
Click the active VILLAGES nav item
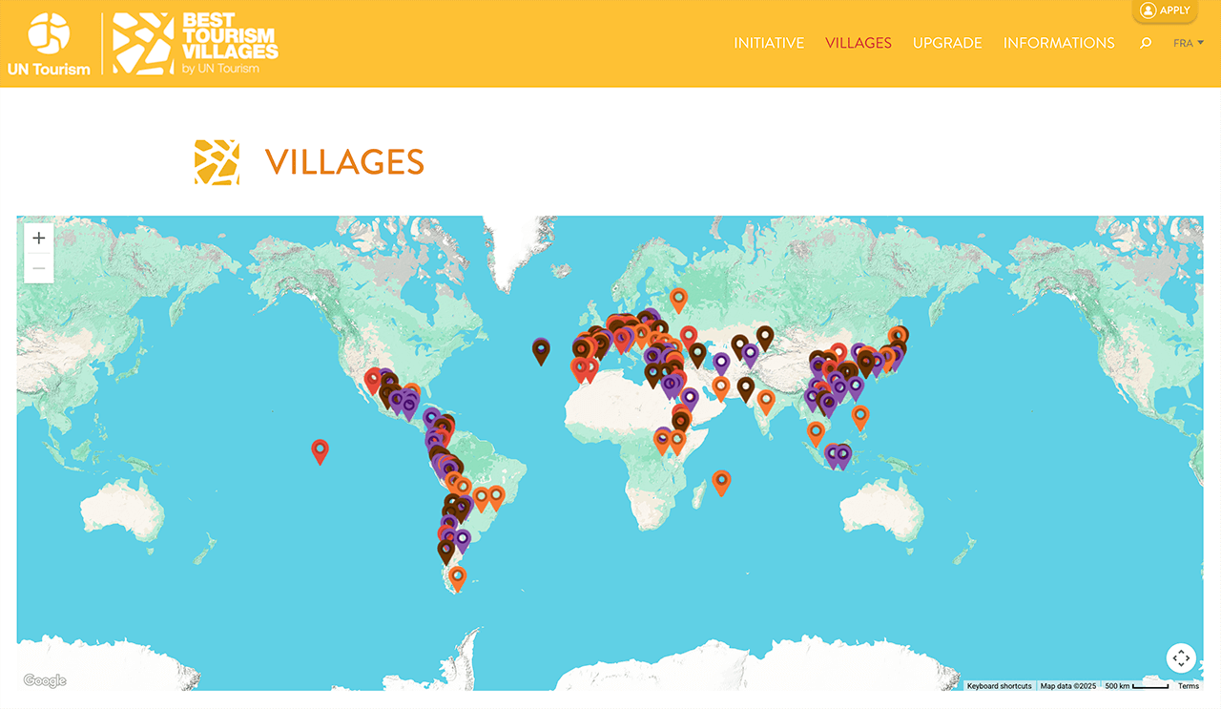(x=858, y=43)
